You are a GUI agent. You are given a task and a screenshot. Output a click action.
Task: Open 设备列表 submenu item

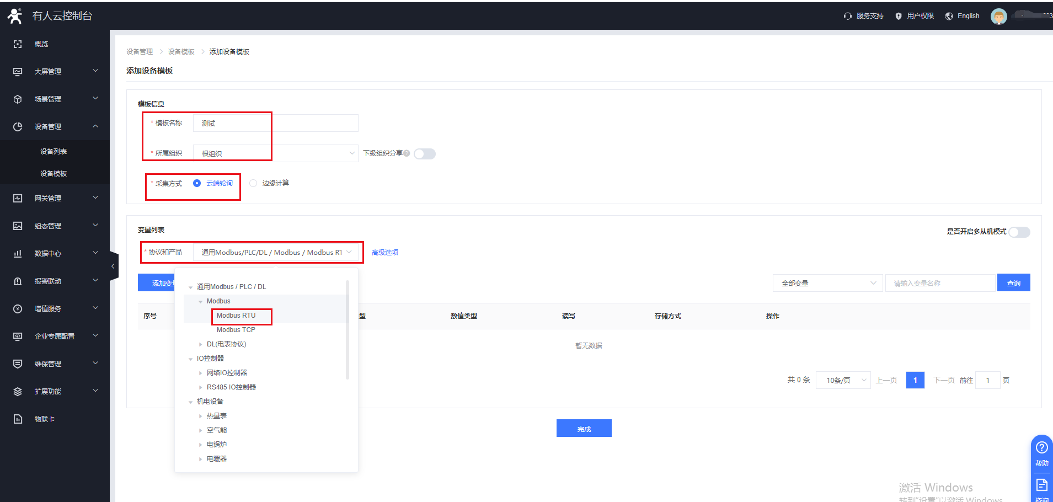pos(54,152)
